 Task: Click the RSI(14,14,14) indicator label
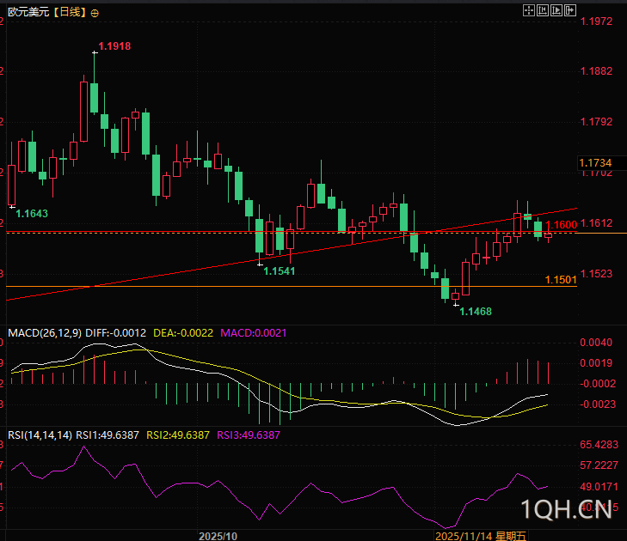pos(40,435)
